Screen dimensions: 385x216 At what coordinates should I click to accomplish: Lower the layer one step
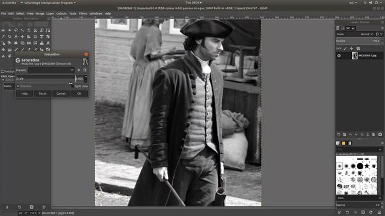pyautogui.click(x=356, y=134)
